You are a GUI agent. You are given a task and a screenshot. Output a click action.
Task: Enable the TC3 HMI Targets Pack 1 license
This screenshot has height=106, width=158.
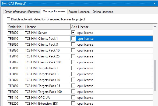tap(73, 68)
